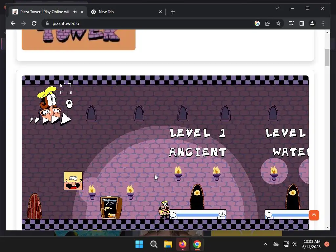View site info via the lock icon
The height and width of the screenshot is (252, 336).
coord(47,23)
